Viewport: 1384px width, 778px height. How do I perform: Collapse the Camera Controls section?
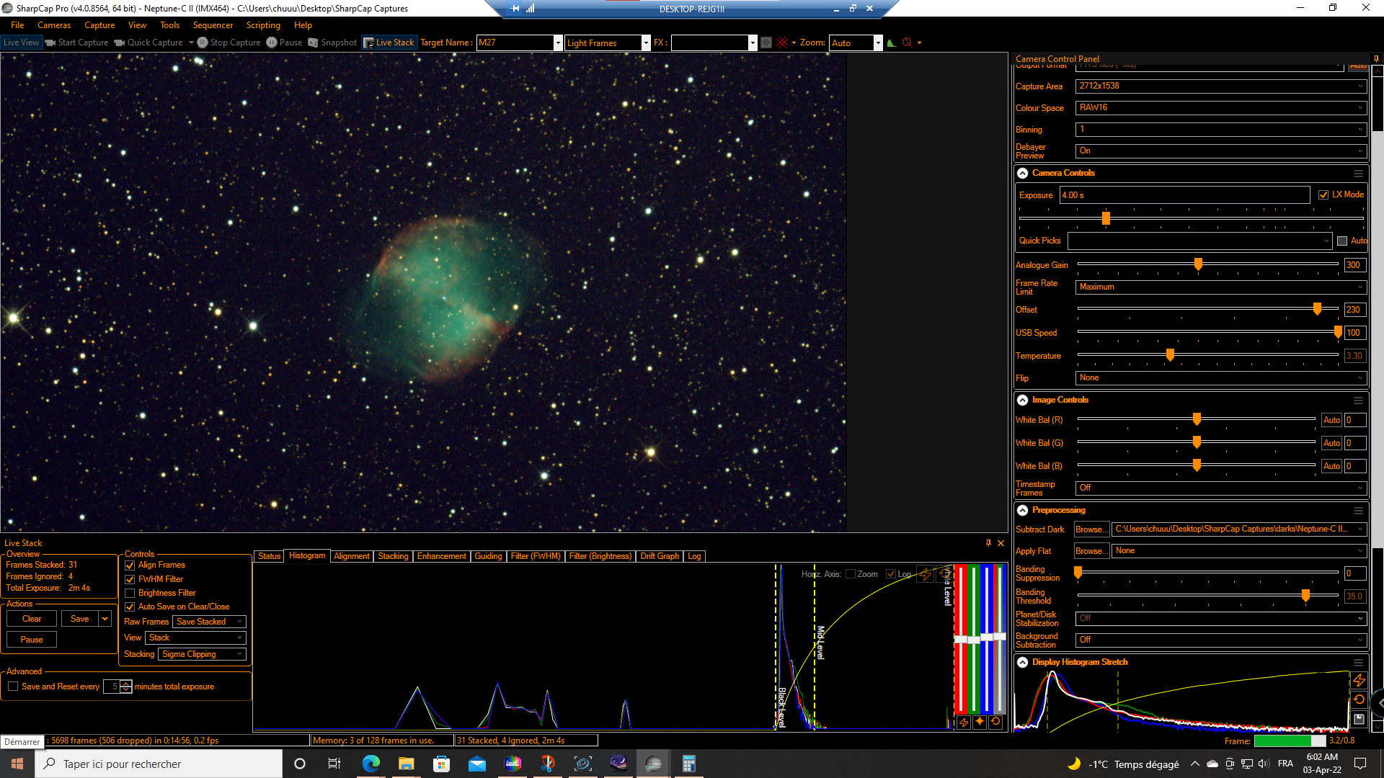pyautogui.click(x=1022, y=174)
